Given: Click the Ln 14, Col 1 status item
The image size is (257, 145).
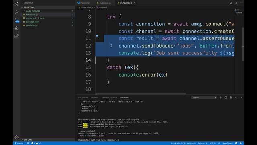Looking at the screenshot, I should (x=183, y=143).
